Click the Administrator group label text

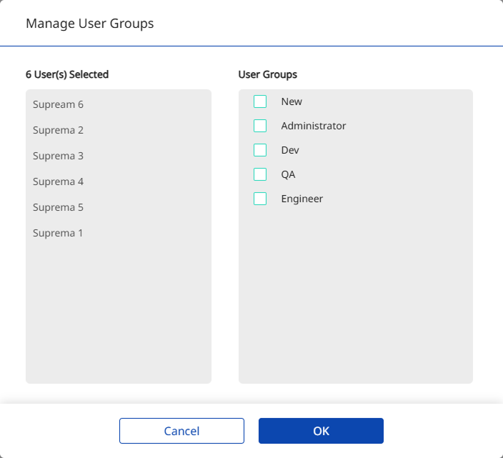coord(313,126)
